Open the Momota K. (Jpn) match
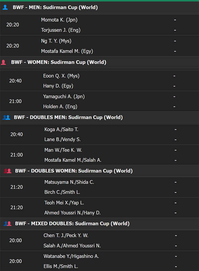Image resolution: width=199 pixels, height=271 pixels. click(99, 25)
